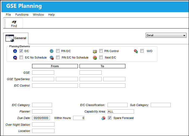Open the File menu

(x=8, y=15)
